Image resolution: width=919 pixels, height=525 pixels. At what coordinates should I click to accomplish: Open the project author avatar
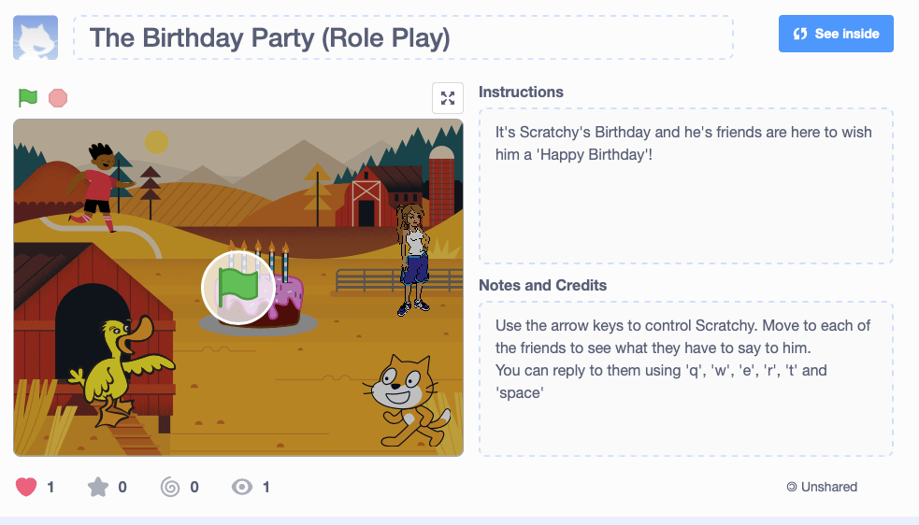[x=36, y=37]
